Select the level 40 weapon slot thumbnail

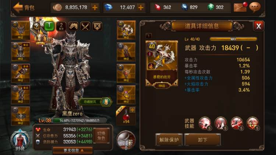(x=126, y=30)
